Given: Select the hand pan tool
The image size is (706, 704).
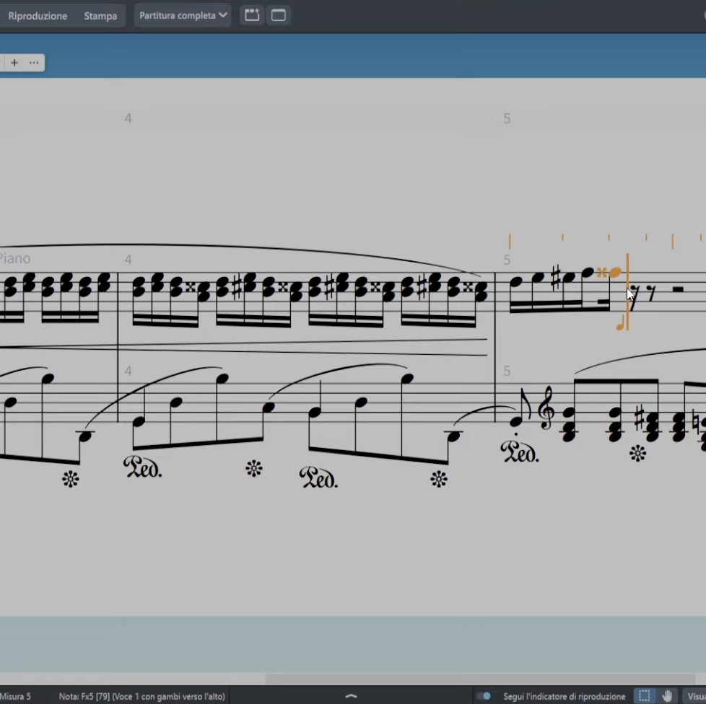Looking at the screenshot, I should click(x=668, y=696).
